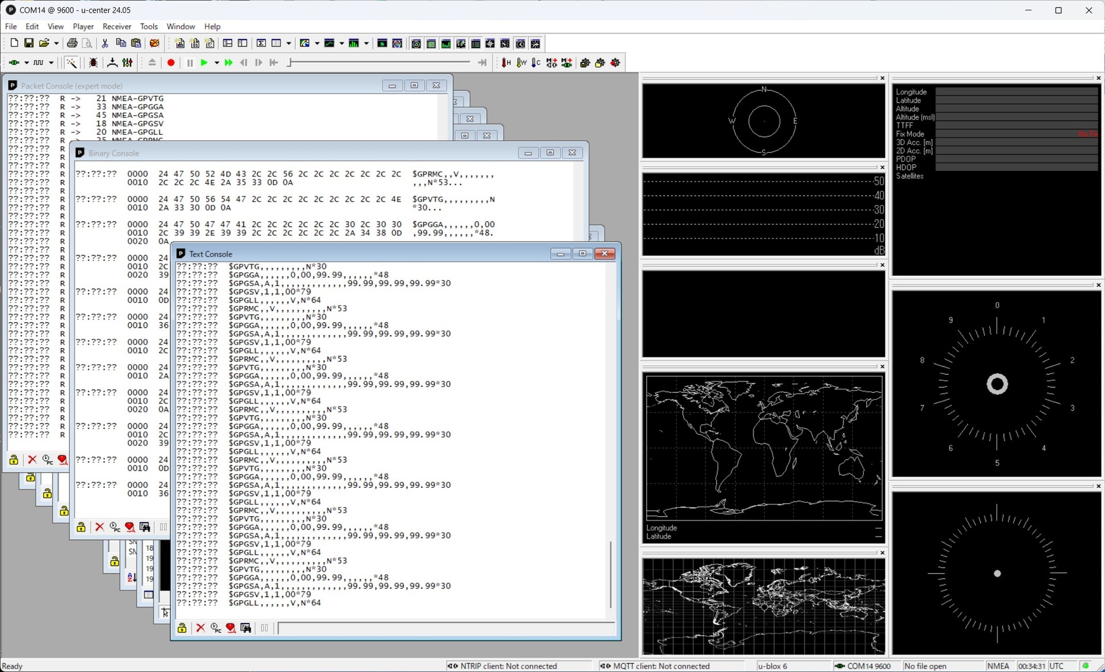Clear the Text Console using the red X icon
The image size is (1105, 672).
tap(200, 628)
